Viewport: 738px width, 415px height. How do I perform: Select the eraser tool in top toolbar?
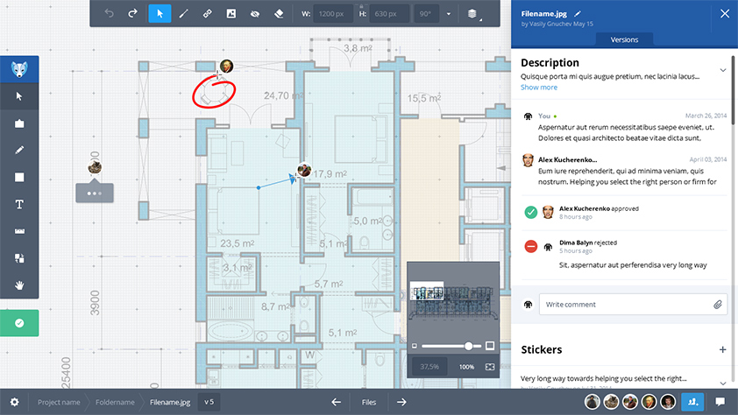(279, 14)
